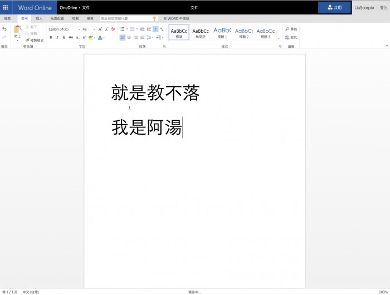Click the highlight color marker icon

pos(90,37)
